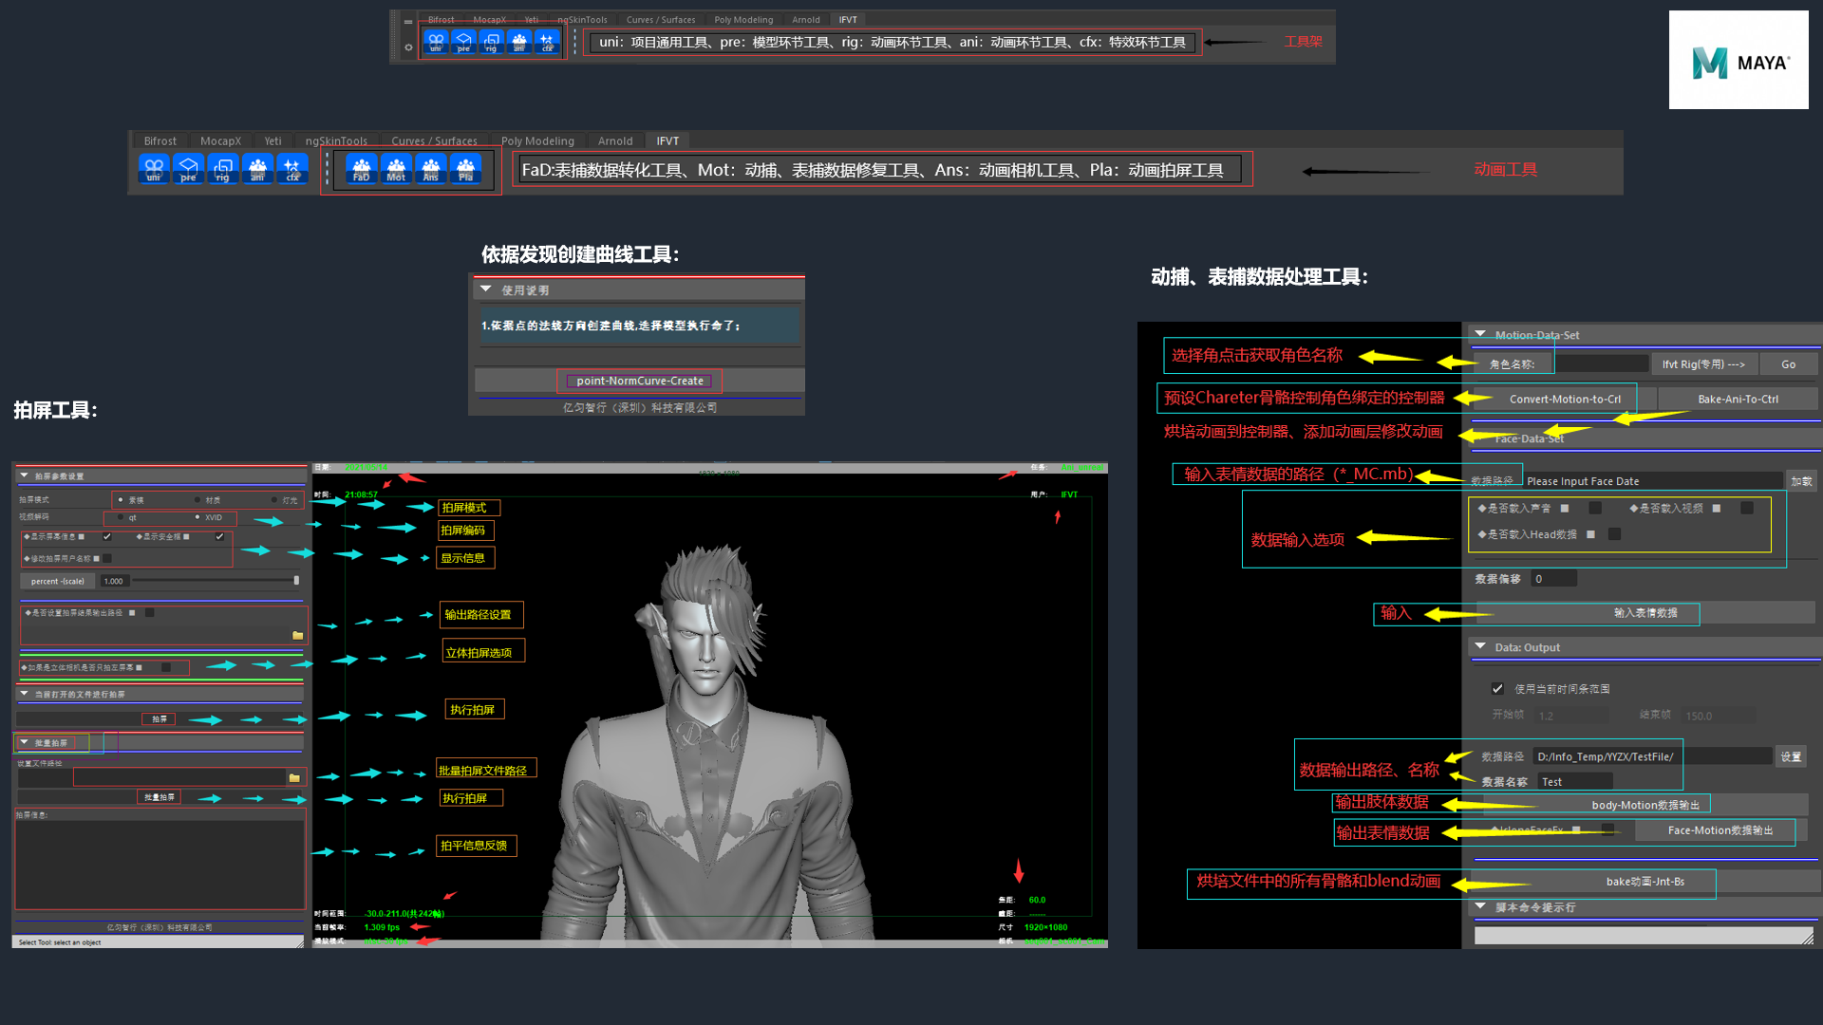1823x1025 pixels.
Task: Click the percent value field showing 1.000
Action: click(x=114, y=581)
